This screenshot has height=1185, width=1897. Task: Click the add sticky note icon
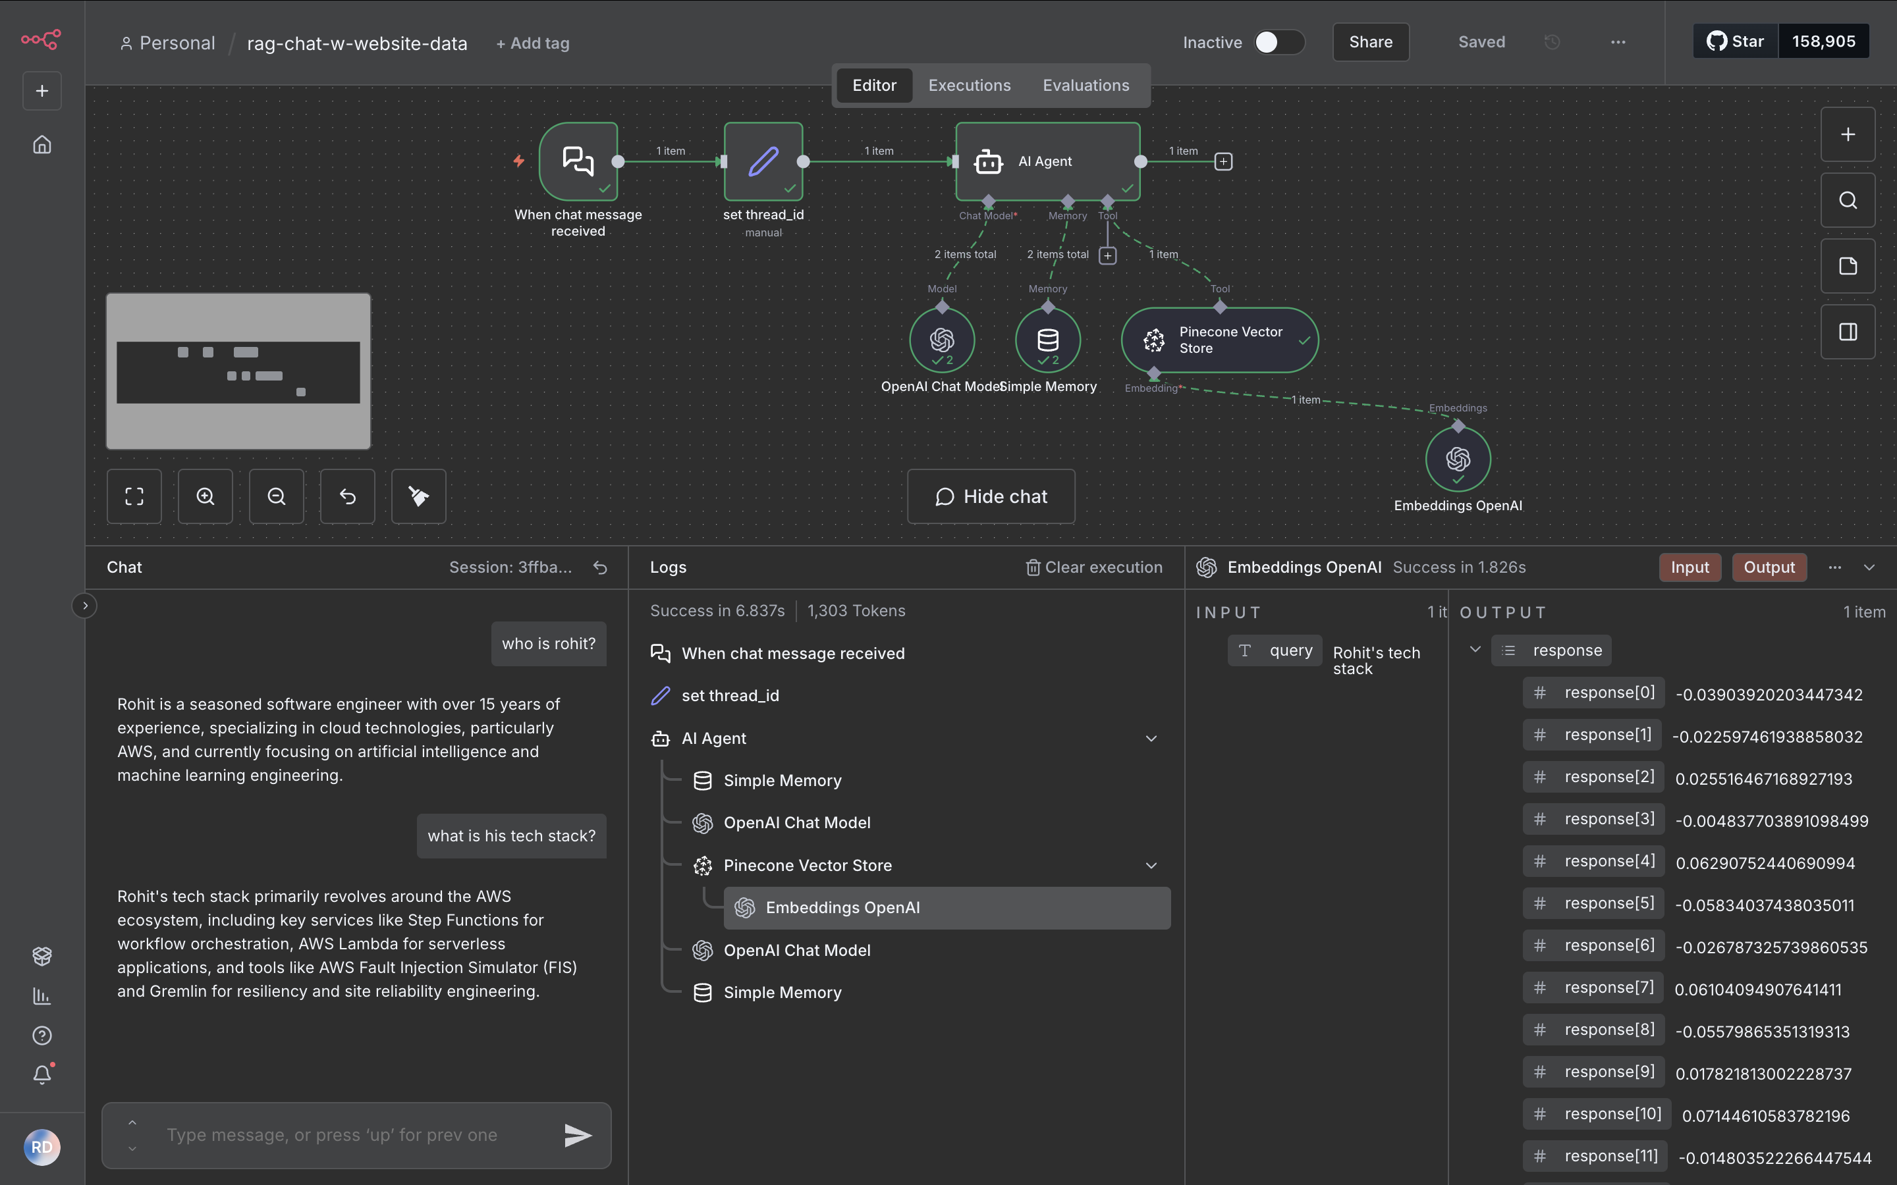(x=1848, y=266)
